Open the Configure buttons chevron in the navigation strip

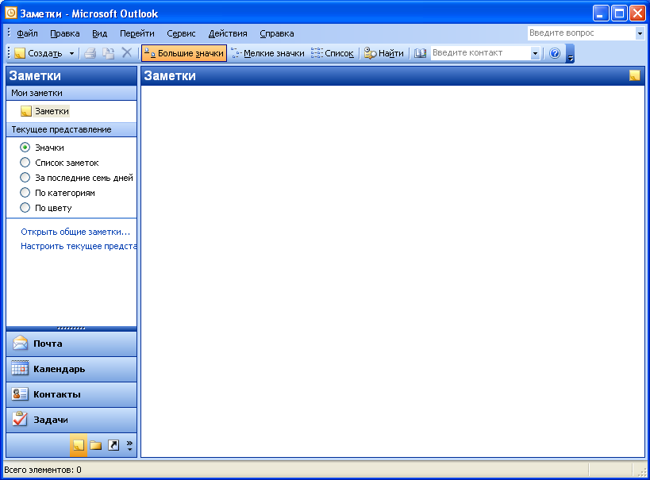[129, 445]
